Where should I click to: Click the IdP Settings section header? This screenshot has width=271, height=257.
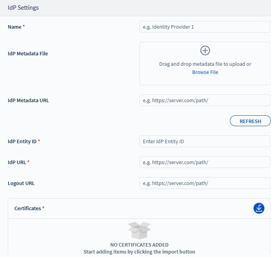pos(23,8)
